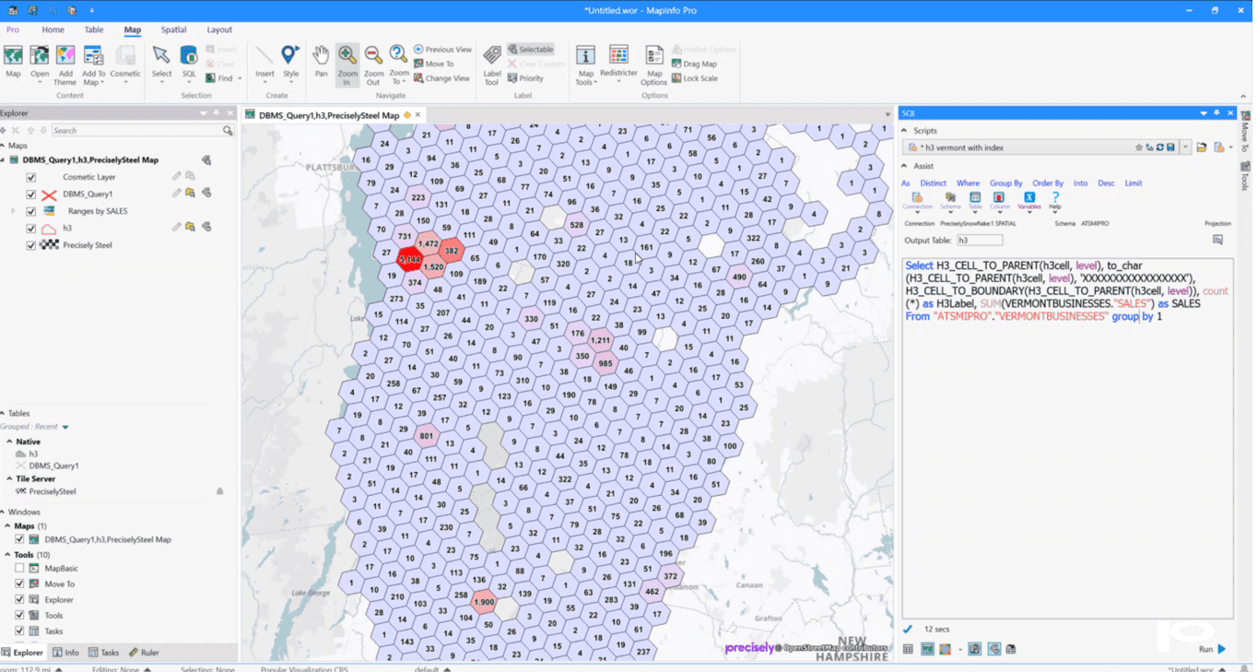Collapse the Scripts section in SQL panel
1258x672 pixels.
[904, 131]
